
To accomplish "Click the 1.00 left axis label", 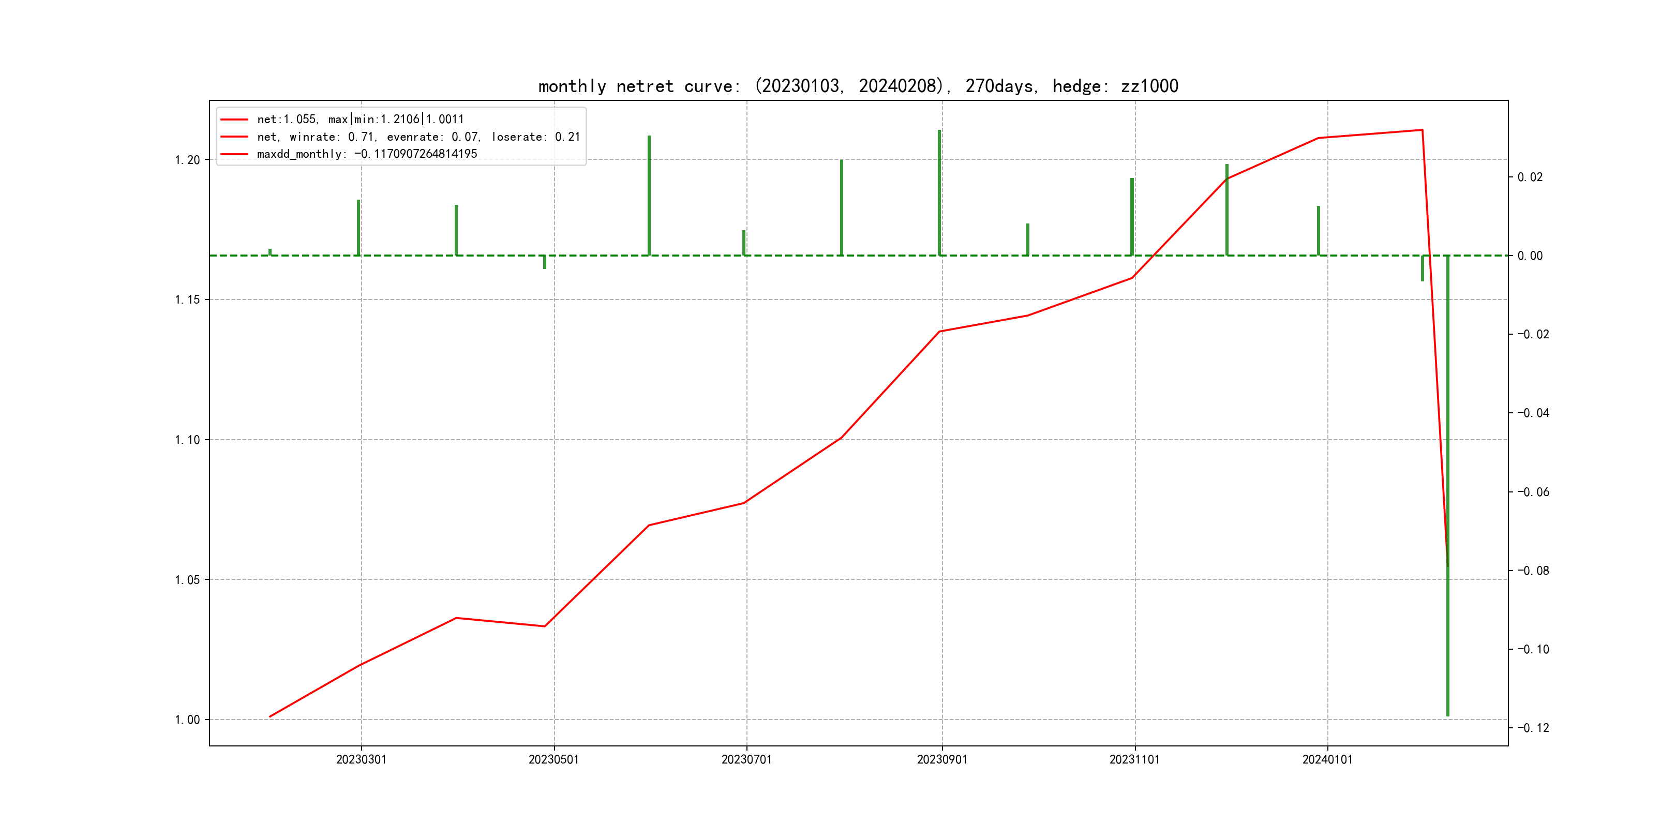I will [187, 720].
